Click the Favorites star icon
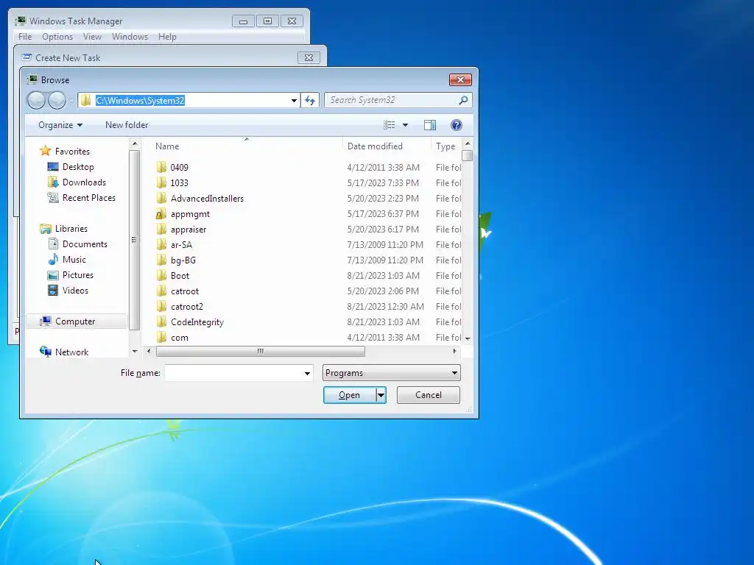 pyautogui.click(x=45, y=151)
